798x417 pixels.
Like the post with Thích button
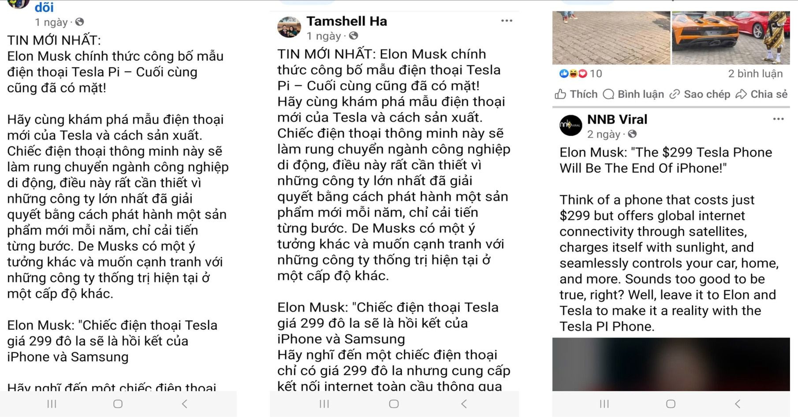[x=576, y=94]
